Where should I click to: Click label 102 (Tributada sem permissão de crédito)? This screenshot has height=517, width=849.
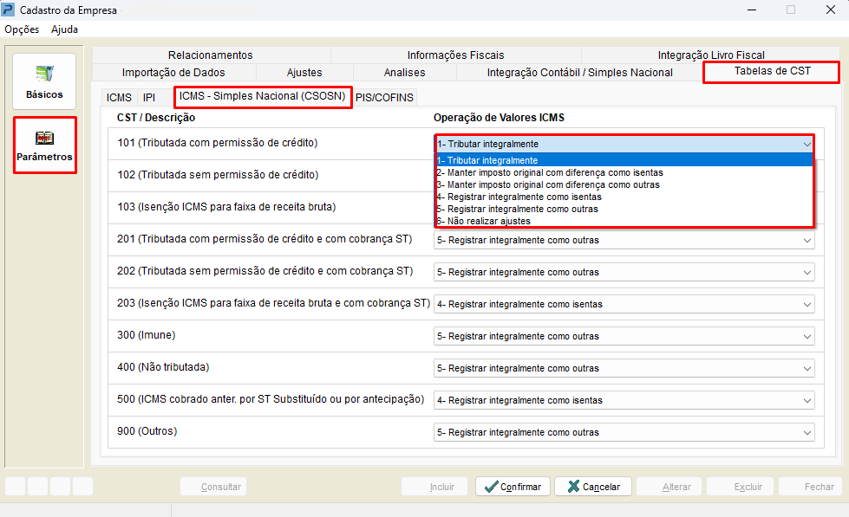218,175
